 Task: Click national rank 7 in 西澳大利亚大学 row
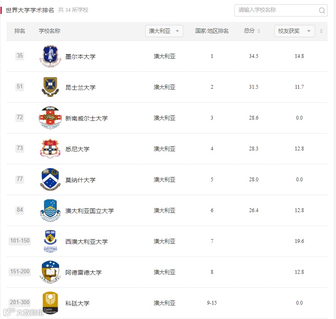(212, 241)
